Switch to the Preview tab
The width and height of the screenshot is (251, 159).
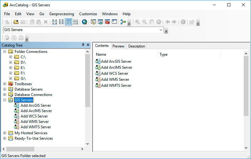tap(118, 46)
